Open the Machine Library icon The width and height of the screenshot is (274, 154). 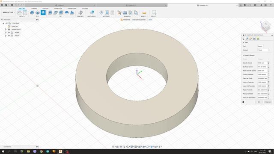point(125,12)
